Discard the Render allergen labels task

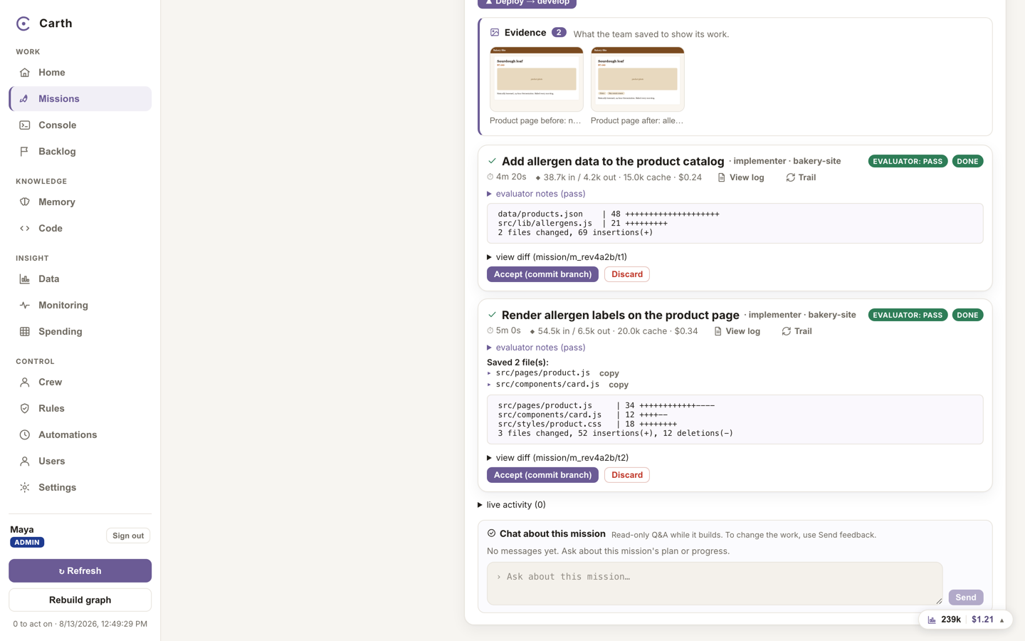pos(627,475)
